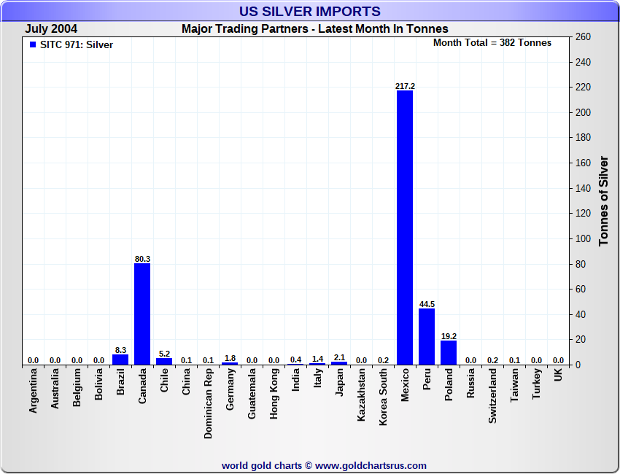Click the Month Total = 382 Tonnes text
The image size is (620, 474).
492,43
